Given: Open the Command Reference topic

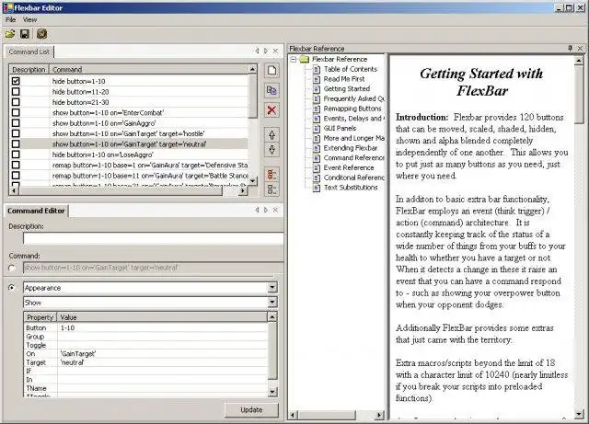Looking at the screenshot, I should [353, 157].
